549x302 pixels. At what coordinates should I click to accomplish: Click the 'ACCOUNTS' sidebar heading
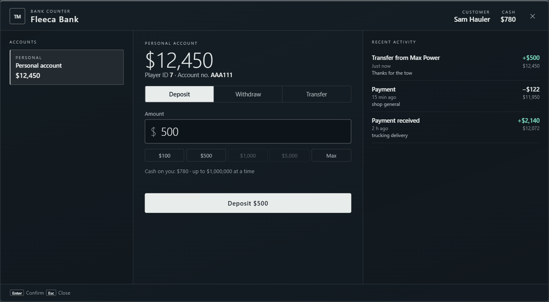[x=23, y=42]
